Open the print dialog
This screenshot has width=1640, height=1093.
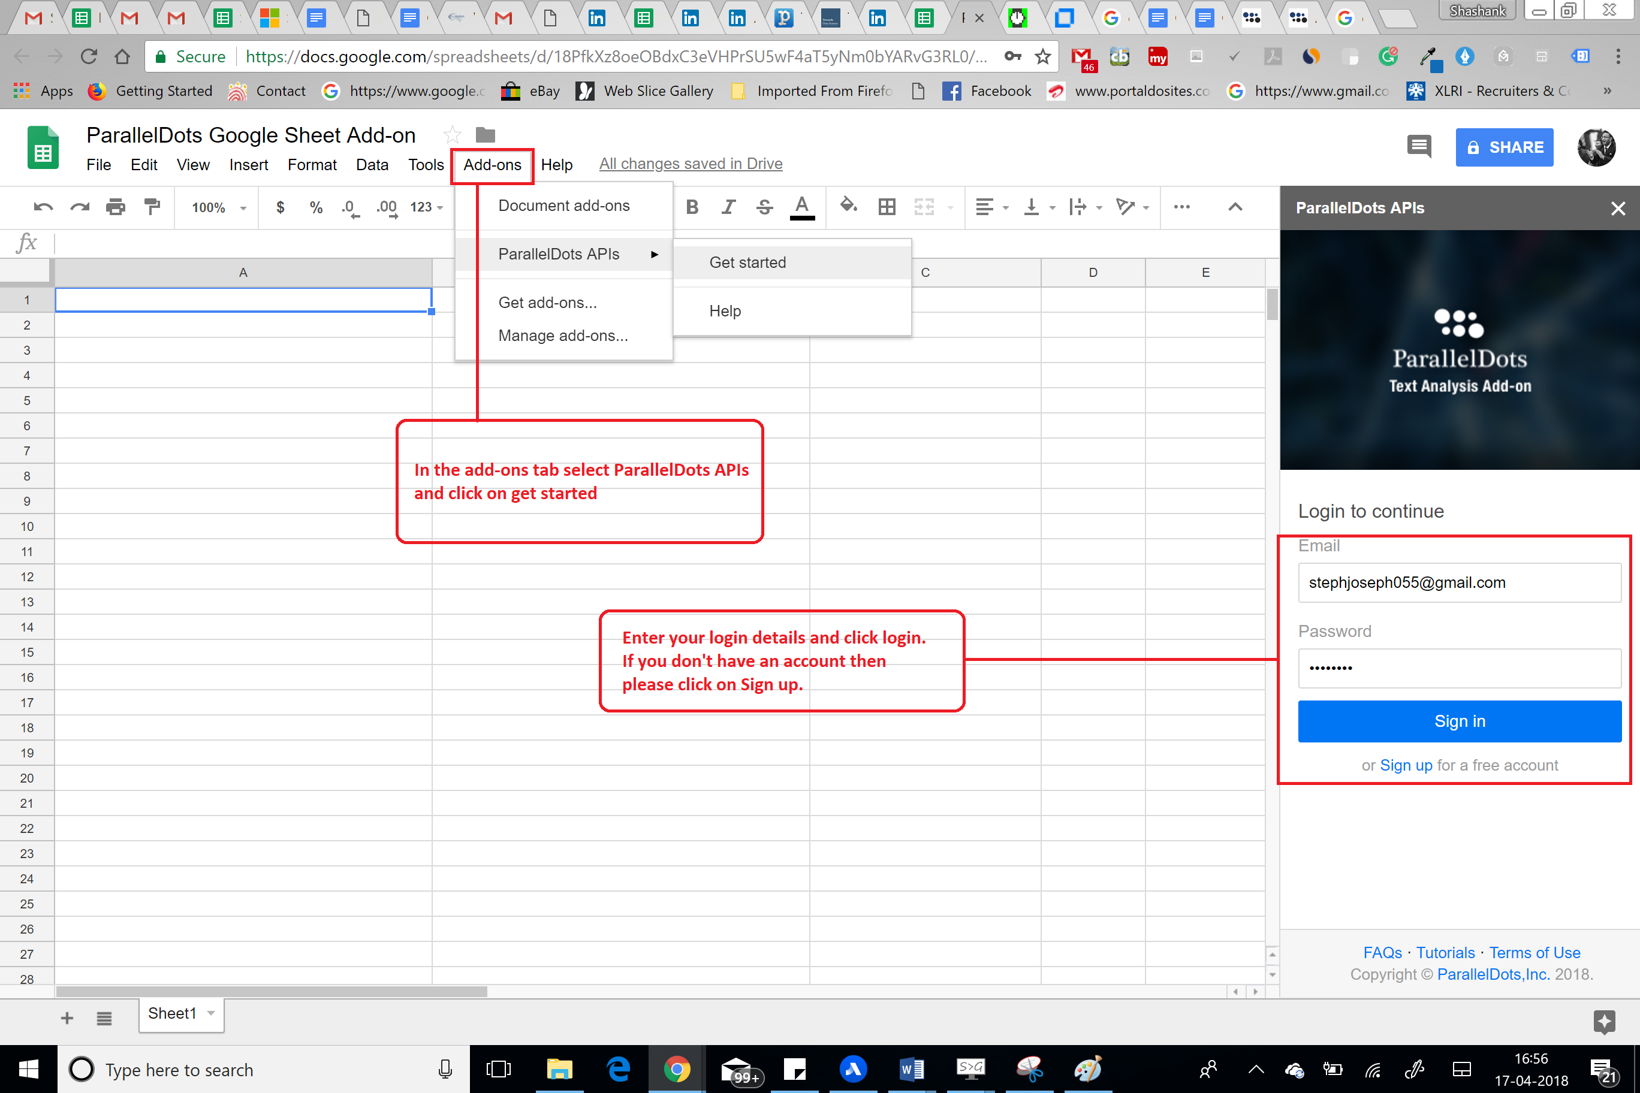pyautogui.click(x=116, y=207)
